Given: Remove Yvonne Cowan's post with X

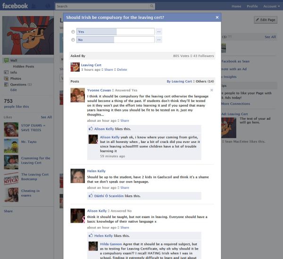Looking at the screenshot, I should [211, 90].
